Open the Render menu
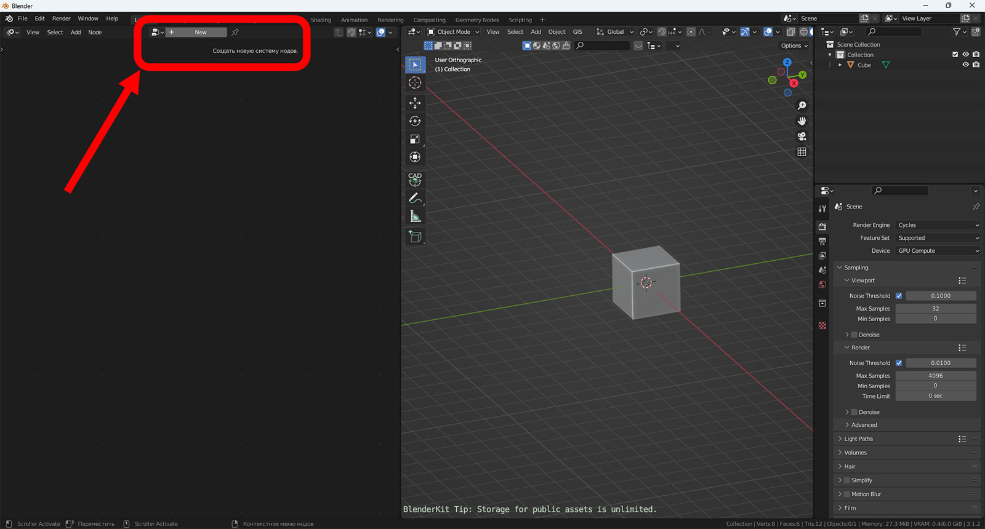 (61, 18)
